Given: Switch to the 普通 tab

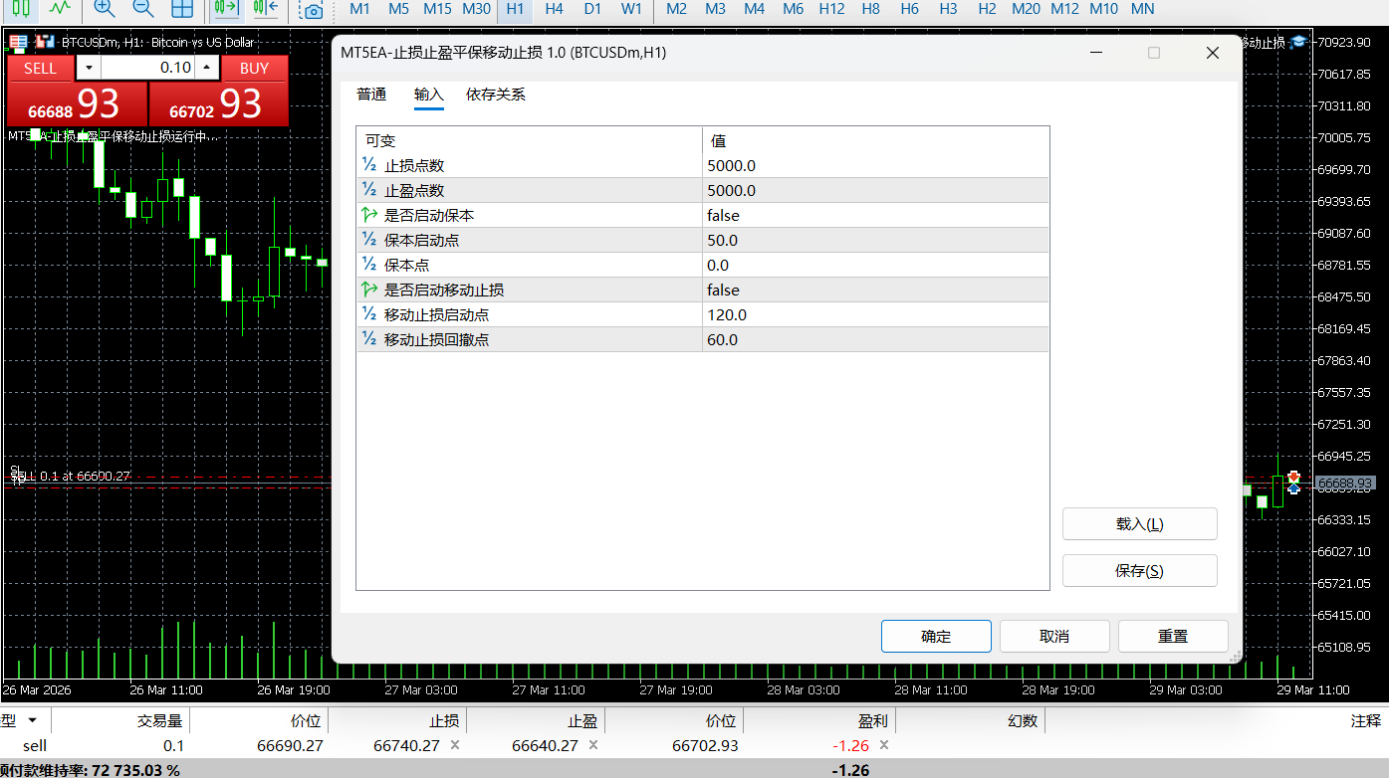Looking at the screenshot, I should pos(371,95).
